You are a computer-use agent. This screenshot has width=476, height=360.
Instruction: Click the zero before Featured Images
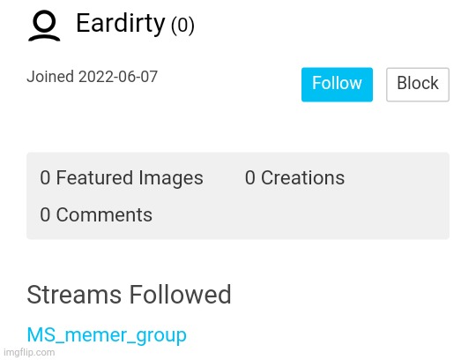pos(45,178)
